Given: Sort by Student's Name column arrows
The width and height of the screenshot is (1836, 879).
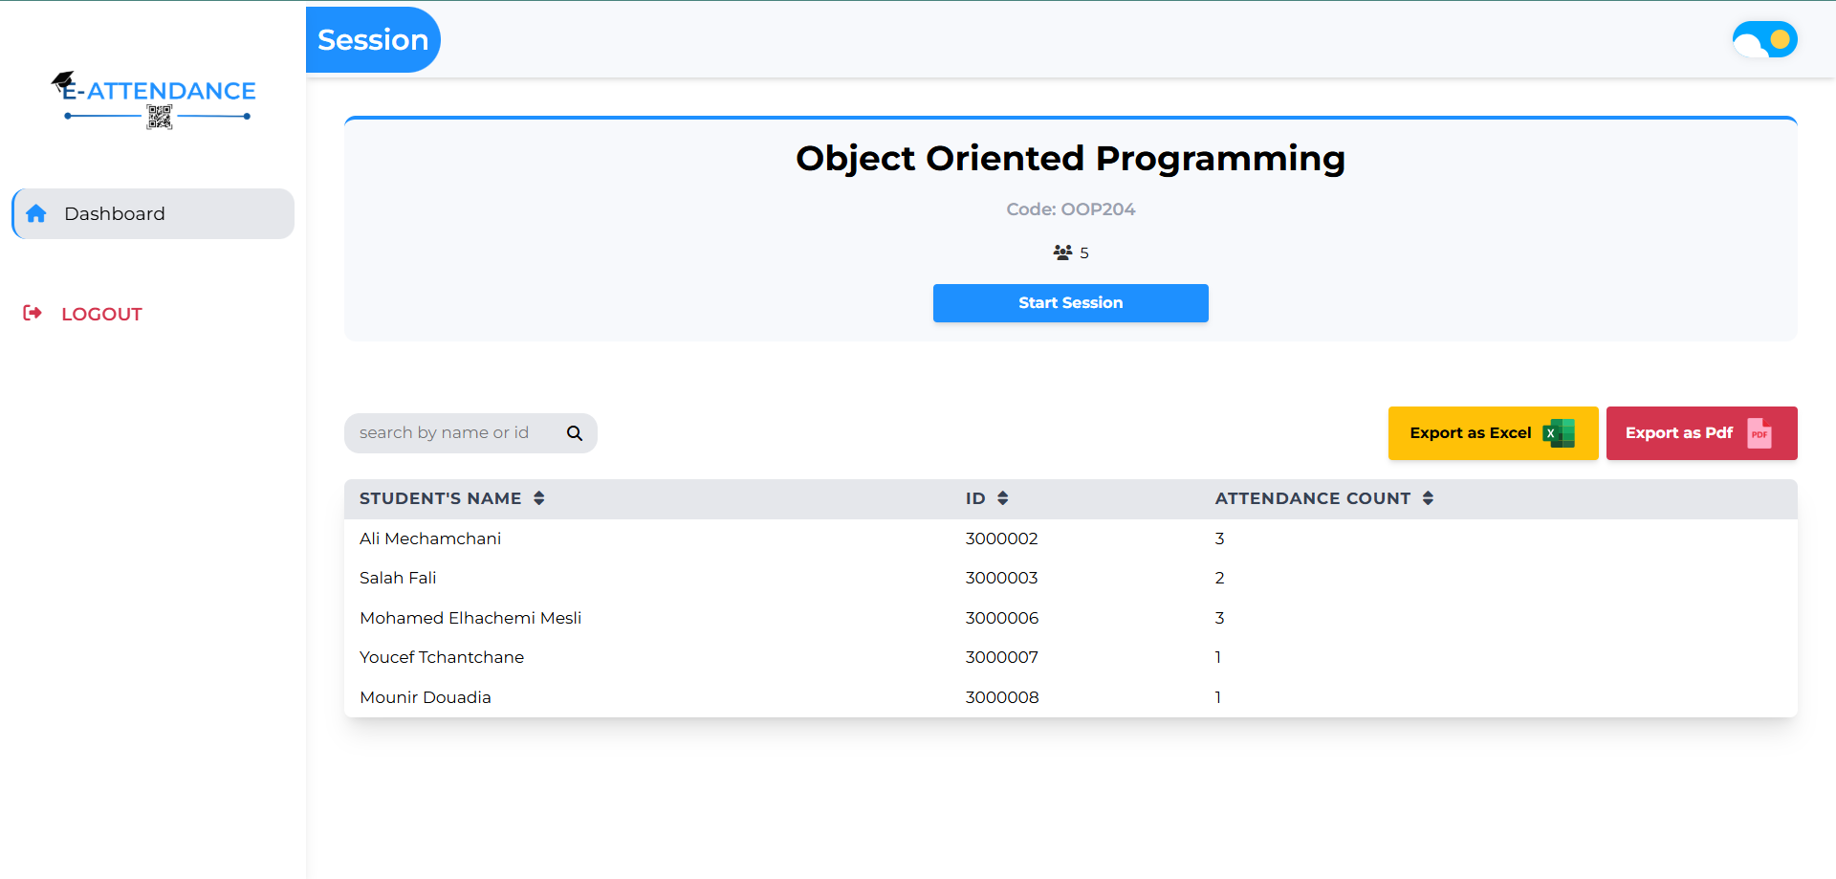Looking at the screenshot, I should (x=539, y=498).
